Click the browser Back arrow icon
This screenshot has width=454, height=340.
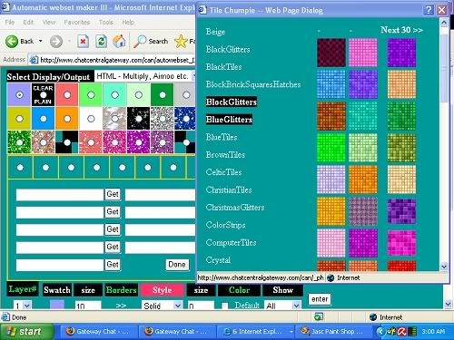(12, 41)
